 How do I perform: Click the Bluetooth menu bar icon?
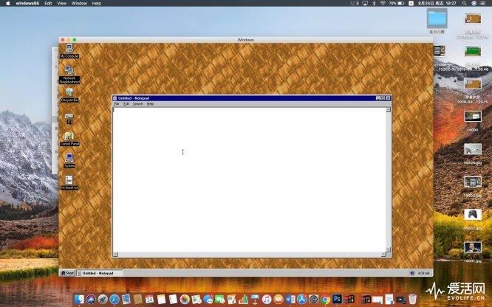click(x=372, y=4)
